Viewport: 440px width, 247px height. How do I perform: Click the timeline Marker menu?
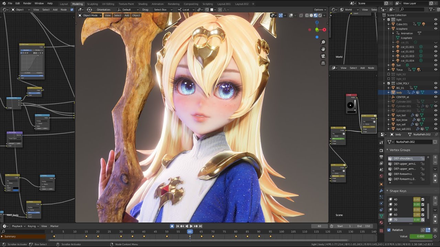point(54,226)
